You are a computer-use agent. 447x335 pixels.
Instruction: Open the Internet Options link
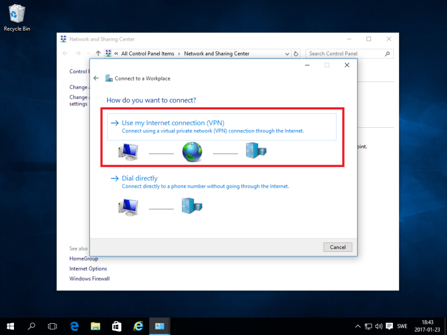point(88,269)
